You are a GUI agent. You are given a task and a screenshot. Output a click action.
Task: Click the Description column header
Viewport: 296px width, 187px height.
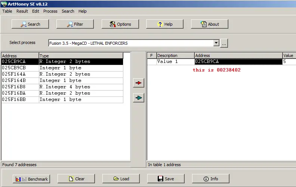(175, 56)
